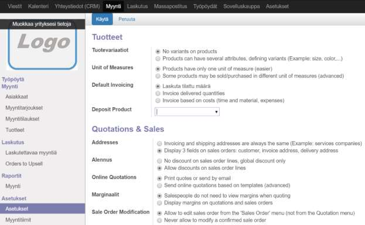Open Orders to Upsell sidebar item
Viewport: 365px width, 225px height.
tap(24, 163)
